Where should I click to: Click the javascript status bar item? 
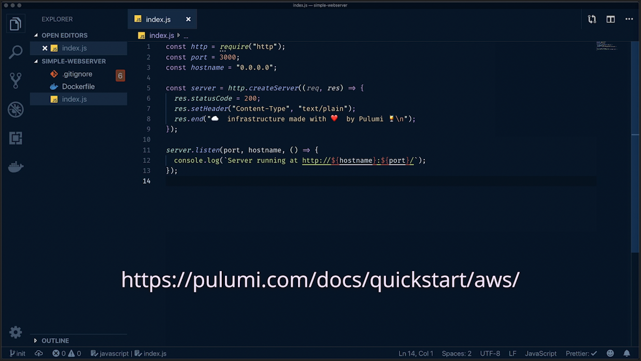[109, 354]
